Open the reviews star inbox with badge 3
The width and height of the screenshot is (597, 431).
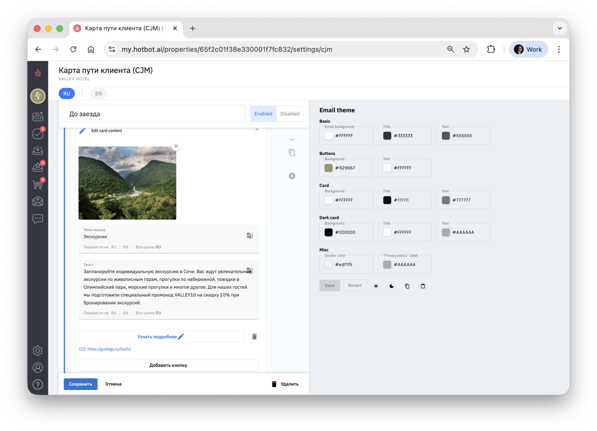coord(38,167)
